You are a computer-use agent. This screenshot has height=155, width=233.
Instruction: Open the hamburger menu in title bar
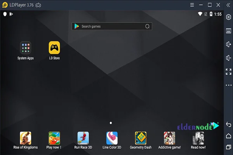click(x=192, y=5)
